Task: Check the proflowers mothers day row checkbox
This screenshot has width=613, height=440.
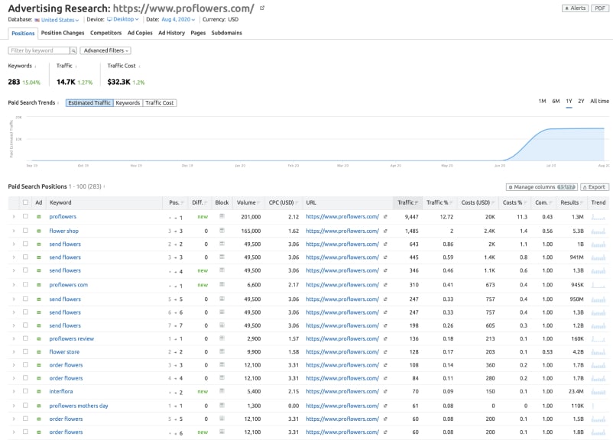Action: pyautogui.click(x=25, y=406)
